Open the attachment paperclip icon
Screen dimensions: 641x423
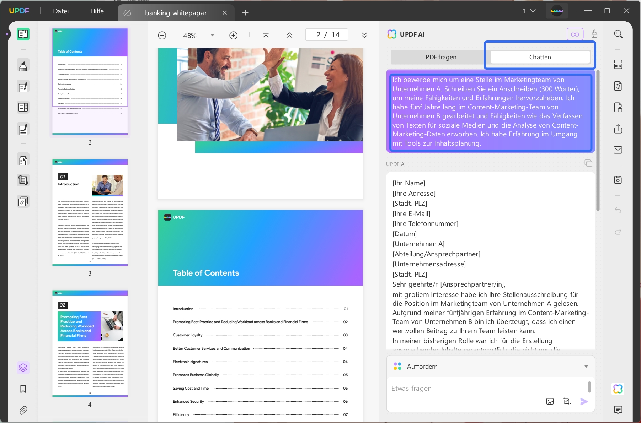click(x=23, y=411)
